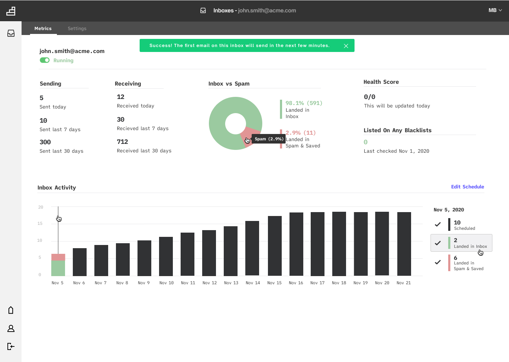Select the Nov 21 bar in activity chart

(404, 244)
